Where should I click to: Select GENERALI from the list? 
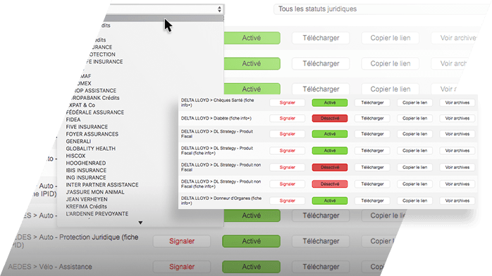pyautogui.click(x=78, y=142)
